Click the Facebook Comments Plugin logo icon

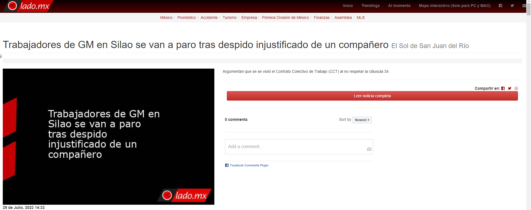pos(227,165)
